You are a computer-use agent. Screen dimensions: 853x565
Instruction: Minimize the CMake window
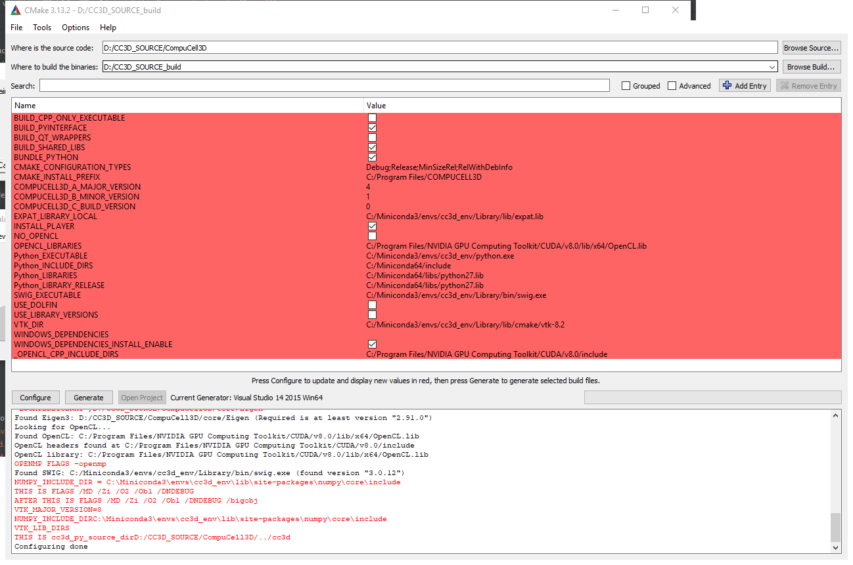tap(615, 10)
